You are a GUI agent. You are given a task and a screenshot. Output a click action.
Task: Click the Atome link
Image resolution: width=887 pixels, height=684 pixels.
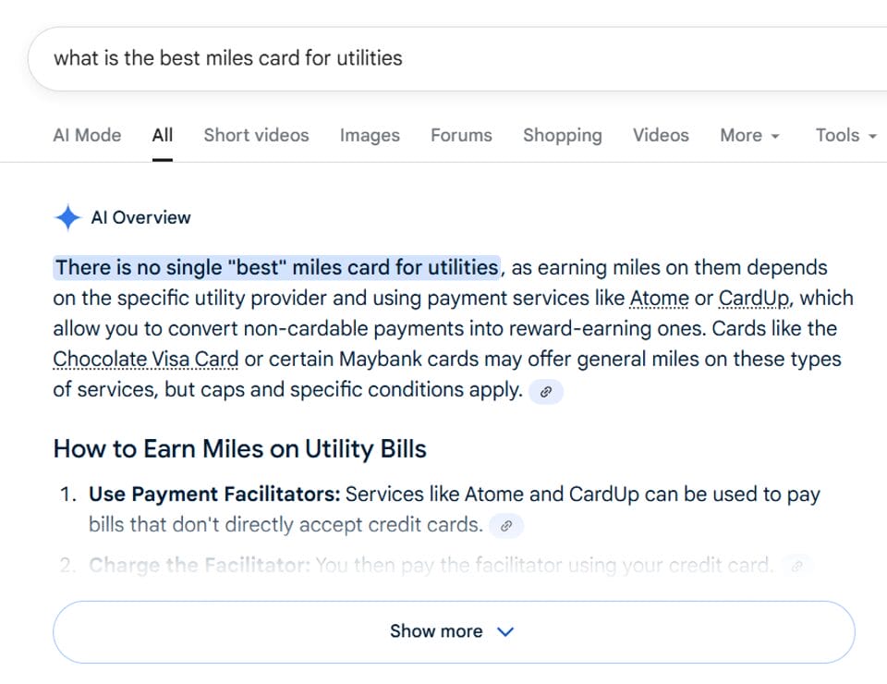tap(659, 299)
